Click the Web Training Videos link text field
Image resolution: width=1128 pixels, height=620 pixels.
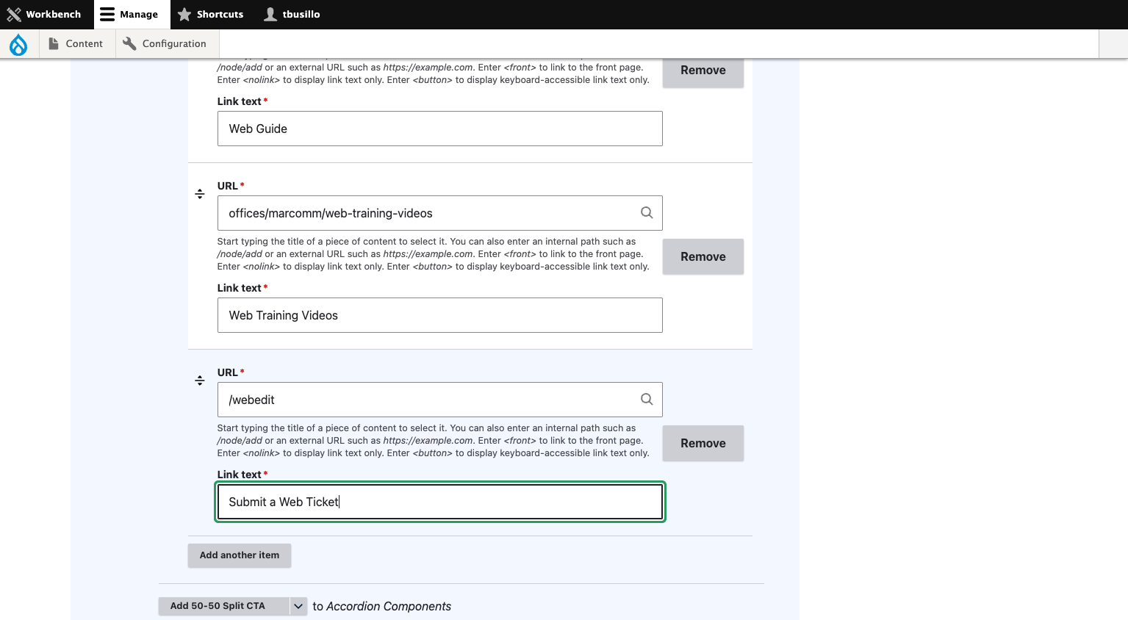coord(440,315)
